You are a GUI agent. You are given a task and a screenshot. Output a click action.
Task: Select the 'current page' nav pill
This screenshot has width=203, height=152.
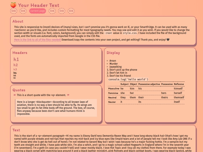(x=38, y=11)
